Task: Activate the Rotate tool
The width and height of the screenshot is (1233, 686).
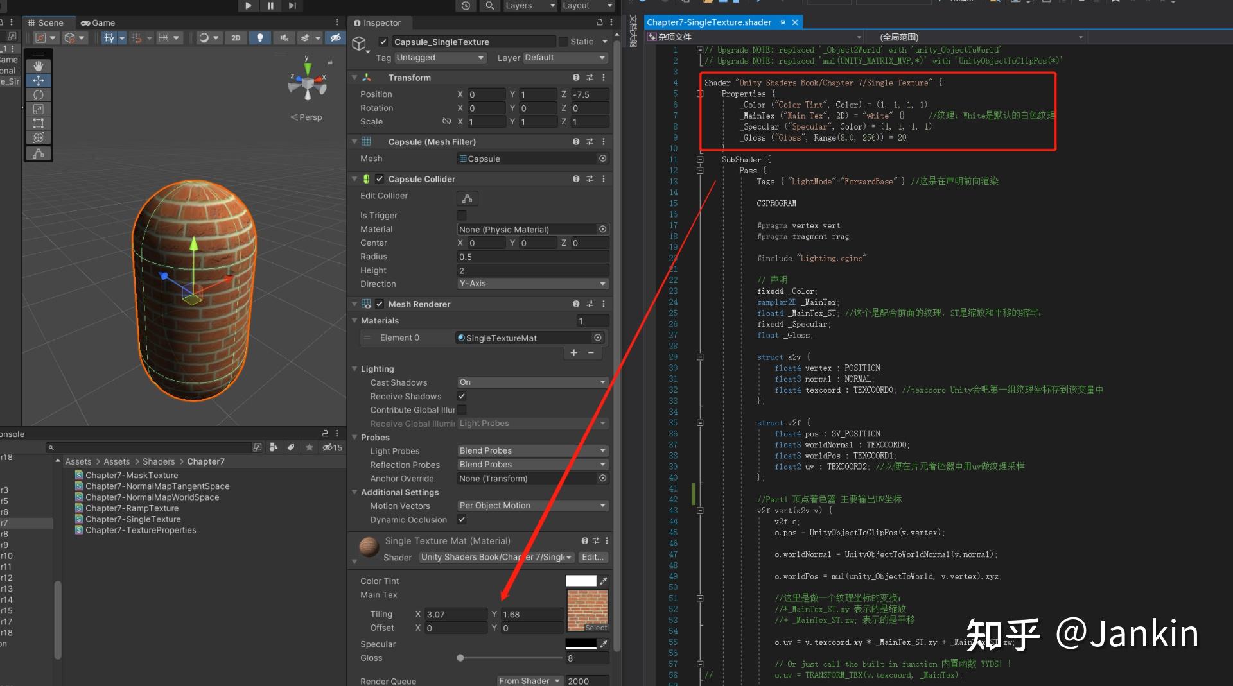Action: coord(39,94)
